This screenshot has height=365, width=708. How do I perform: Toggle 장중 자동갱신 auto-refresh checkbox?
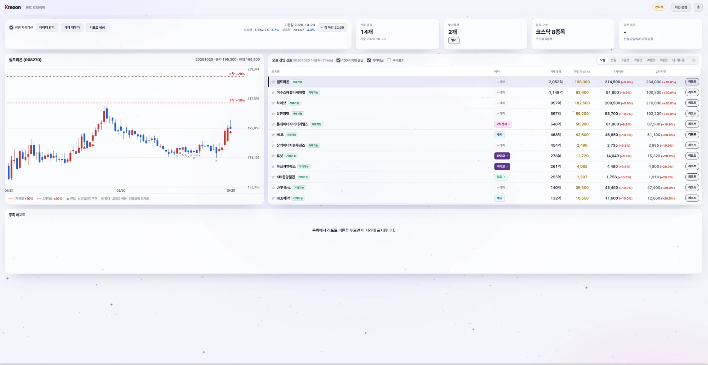point(11,28)
